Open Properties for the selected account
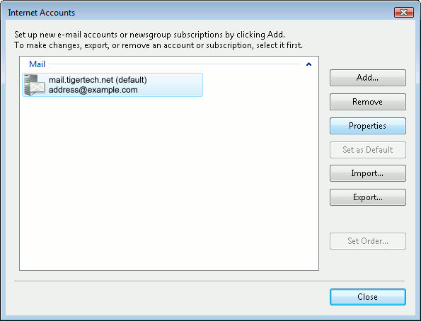Viewport: 421px width, 321px height. [x=367, y=126]
